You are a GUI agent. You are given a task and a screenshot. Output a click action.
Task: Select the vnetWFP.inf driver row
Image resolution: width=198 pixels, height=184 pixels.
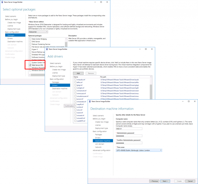pyautogui.click(x=81, y=121)
